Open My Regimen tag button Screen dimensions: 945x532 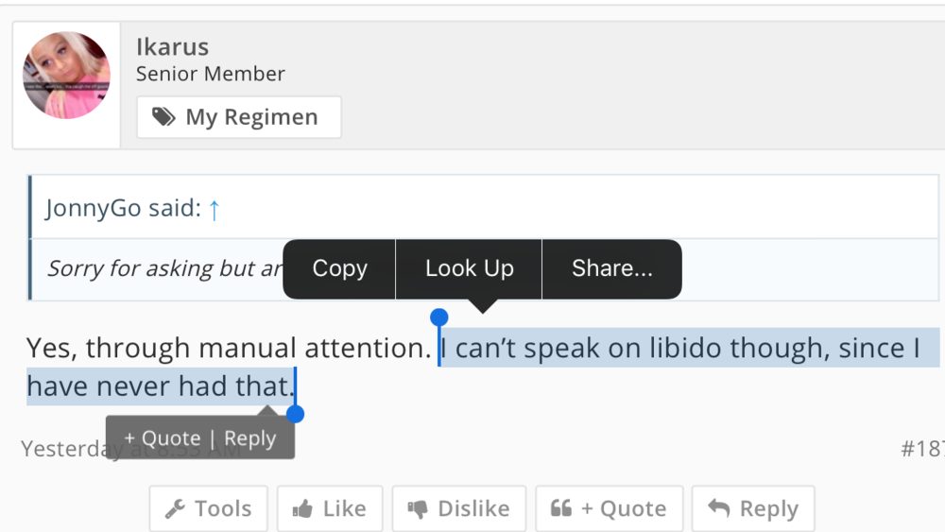click(238, 117)
